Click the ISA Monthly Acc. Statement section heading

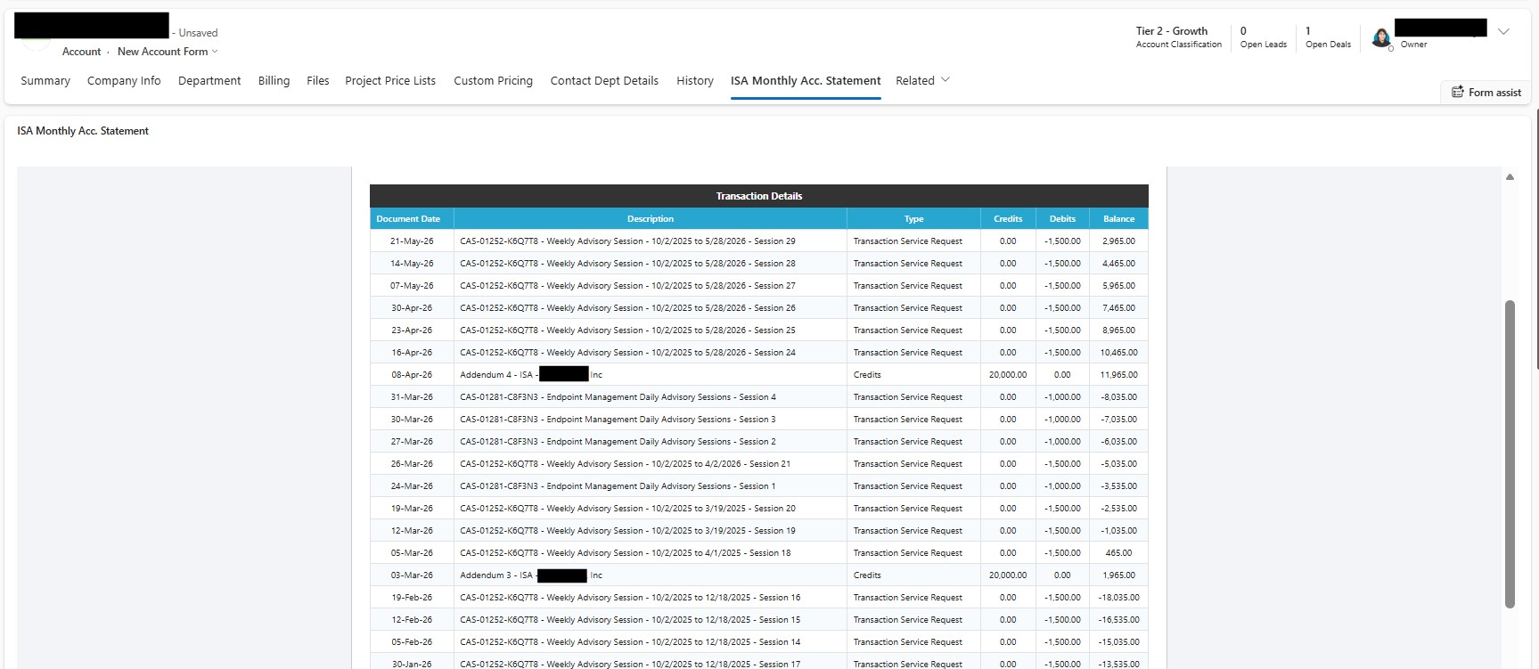(83, 131)
